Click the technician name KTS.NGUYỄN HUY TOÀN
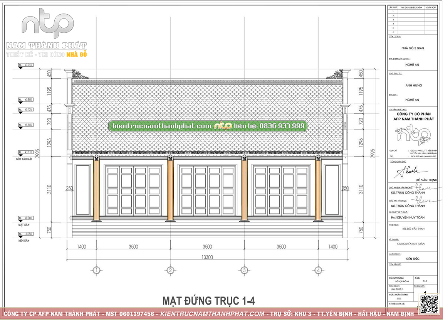This screenshot has height=320, width=443. pyautogui.click(x=411, y=244)
